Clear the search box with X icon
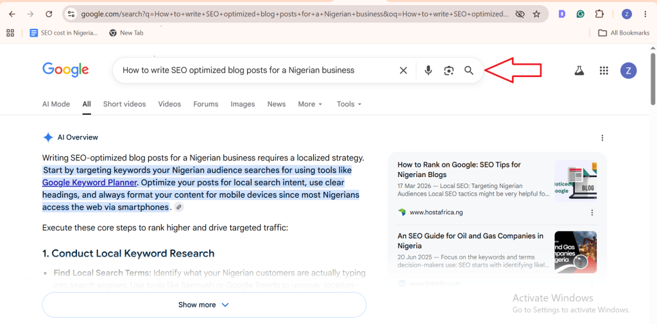The width and height of the screenshot is (657, 324). pyautogui.click(x=403, y=71)
